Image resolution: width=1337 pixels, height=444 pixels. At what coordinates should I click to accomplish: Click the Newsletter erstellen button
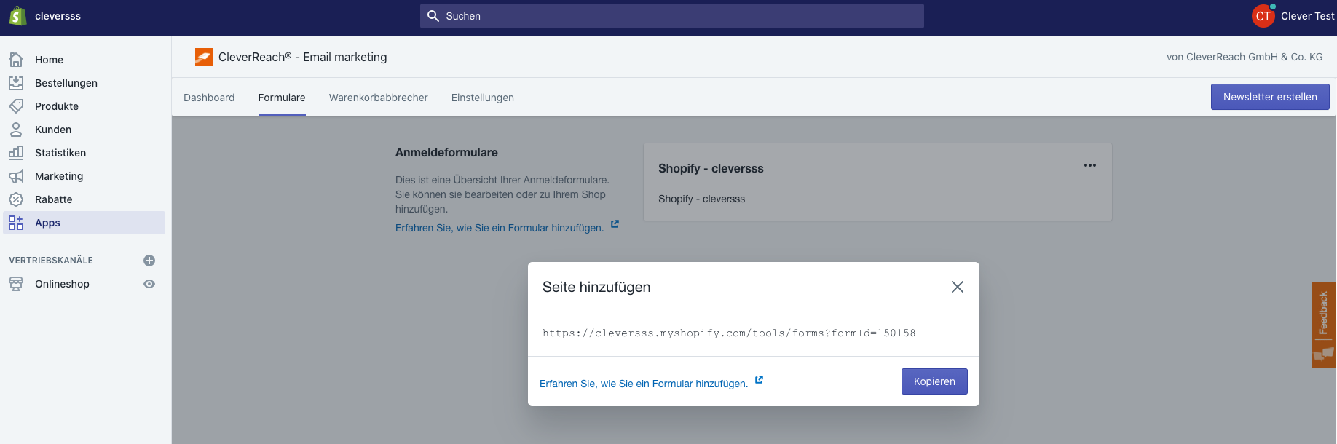pyautogui.click(x=1270, y=97)
